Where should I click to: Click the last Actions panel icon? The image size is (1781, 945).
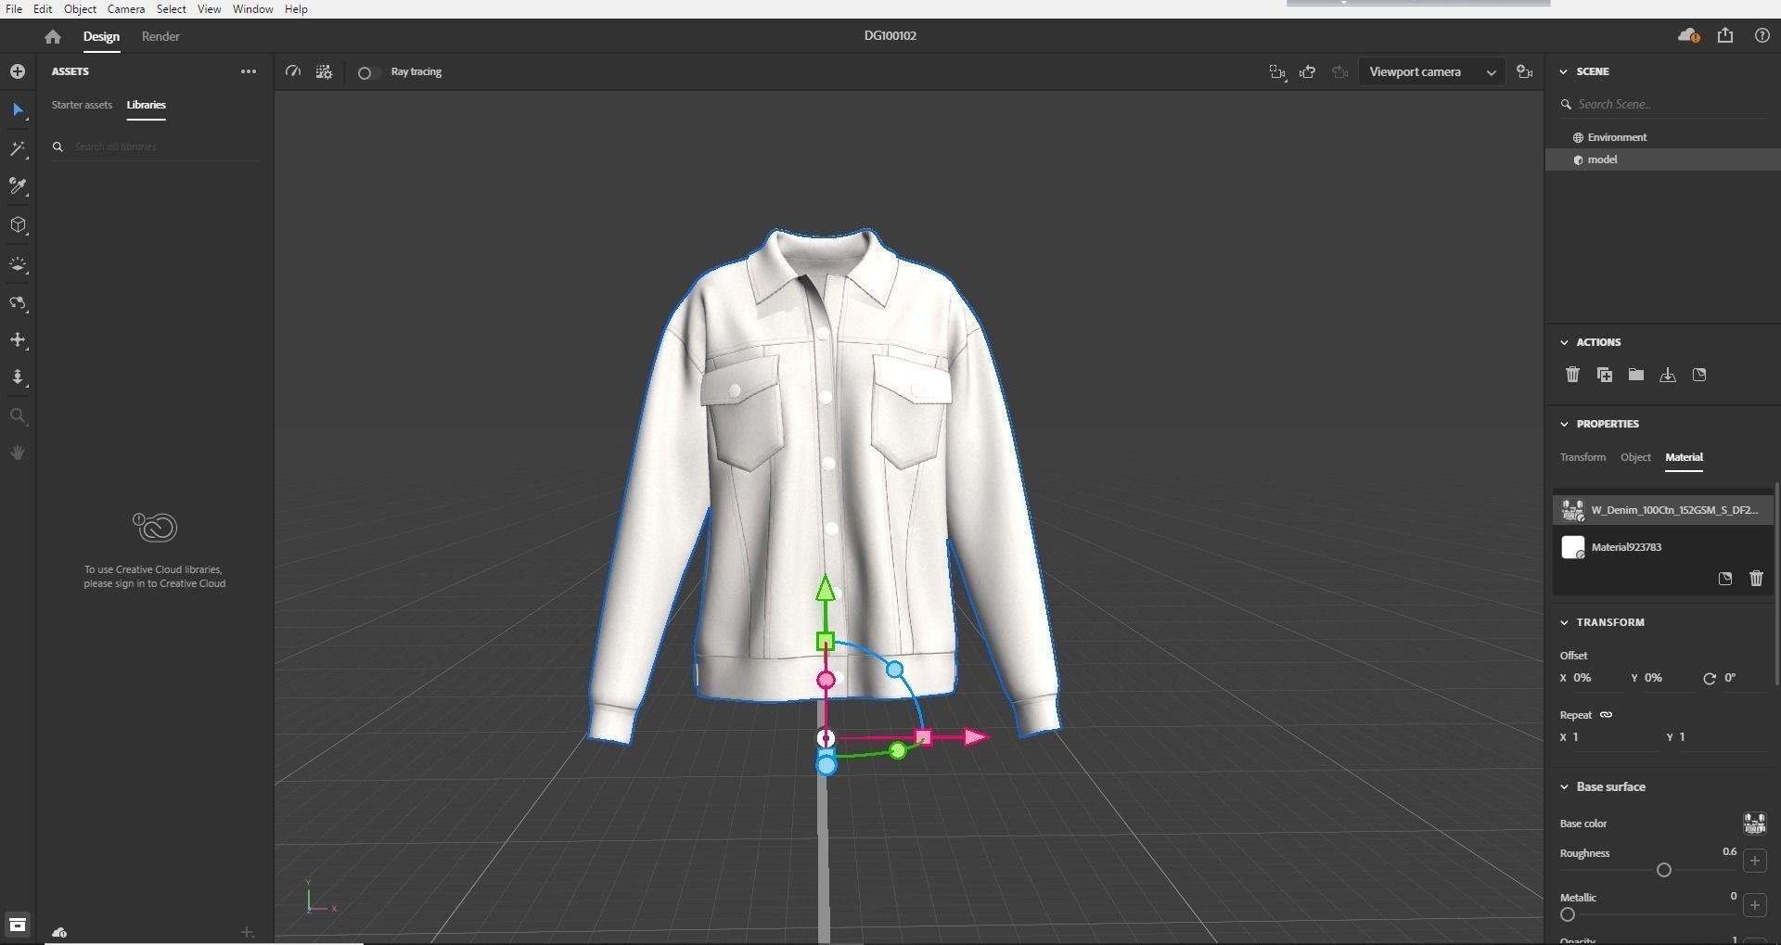[x=1699, y=375]
